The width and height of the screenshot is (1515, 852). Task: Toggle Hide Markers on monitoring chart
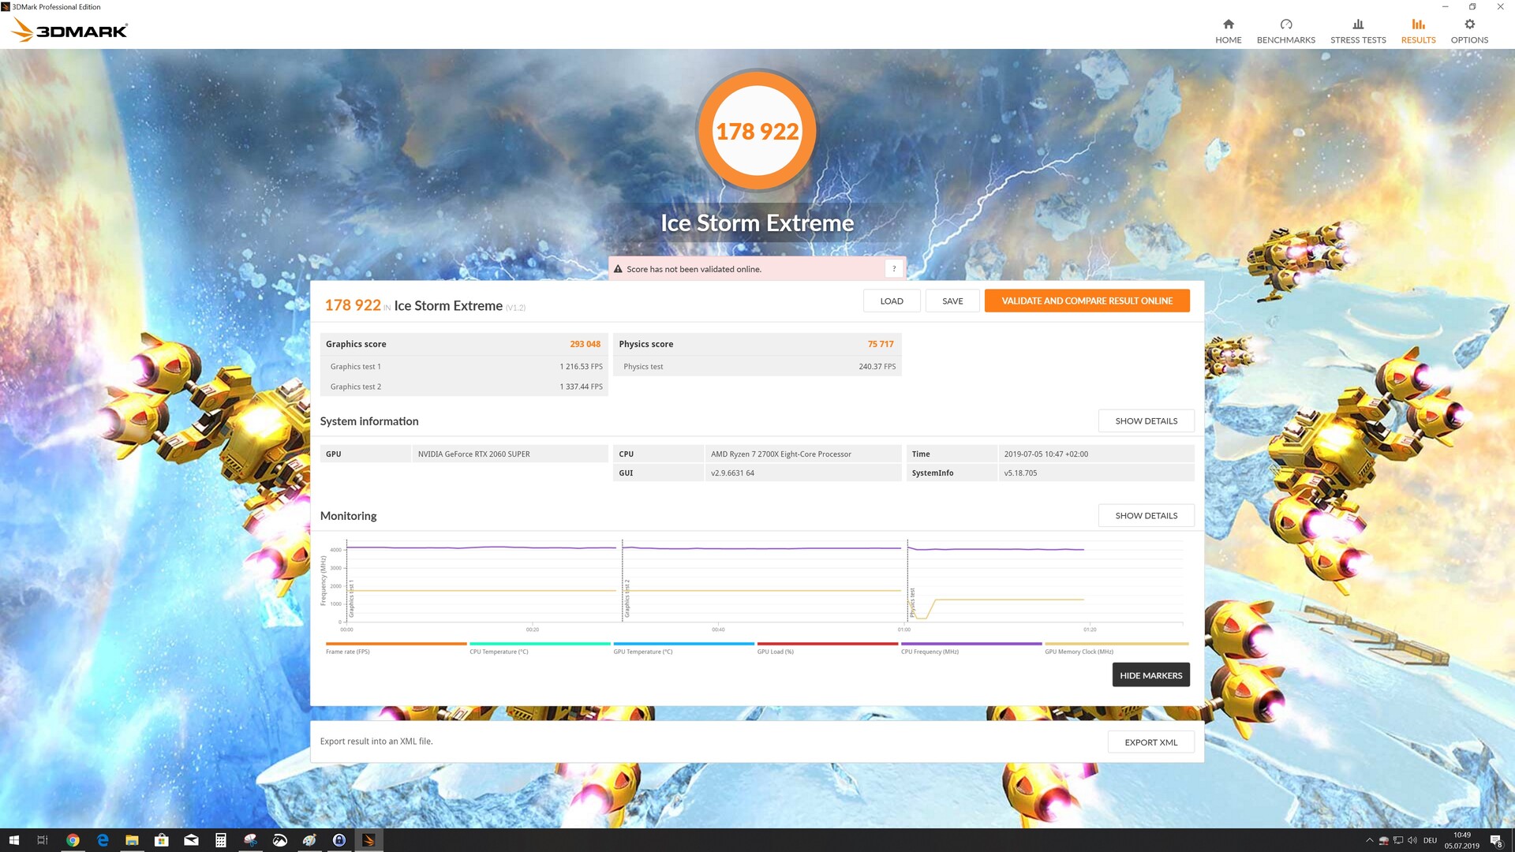(1150, 675)
